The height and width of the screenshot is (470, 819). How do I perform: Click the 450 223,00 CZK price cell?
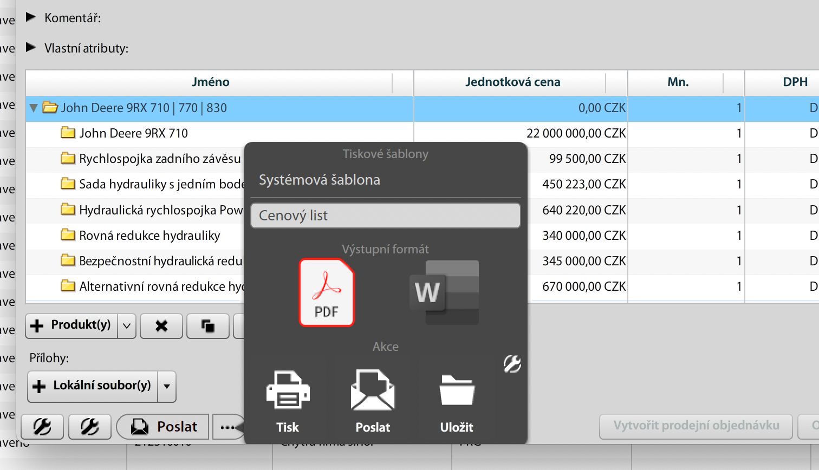584,184
